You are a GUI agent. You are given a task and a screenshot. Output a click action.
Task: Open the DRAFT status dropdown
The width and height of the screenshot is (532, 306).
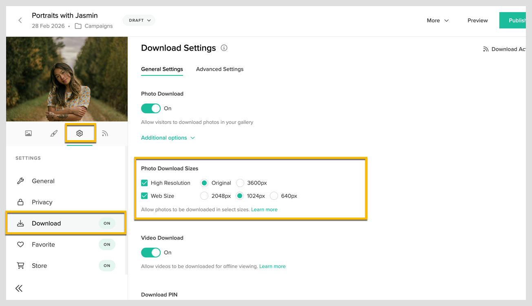[x=139, y=20]
